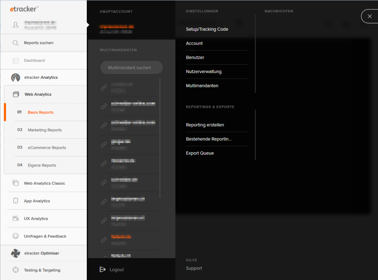This screenshot has width=378, height=280.
Task: Open Setup/Tracking Code settings
Action: (x=207, y=29)
